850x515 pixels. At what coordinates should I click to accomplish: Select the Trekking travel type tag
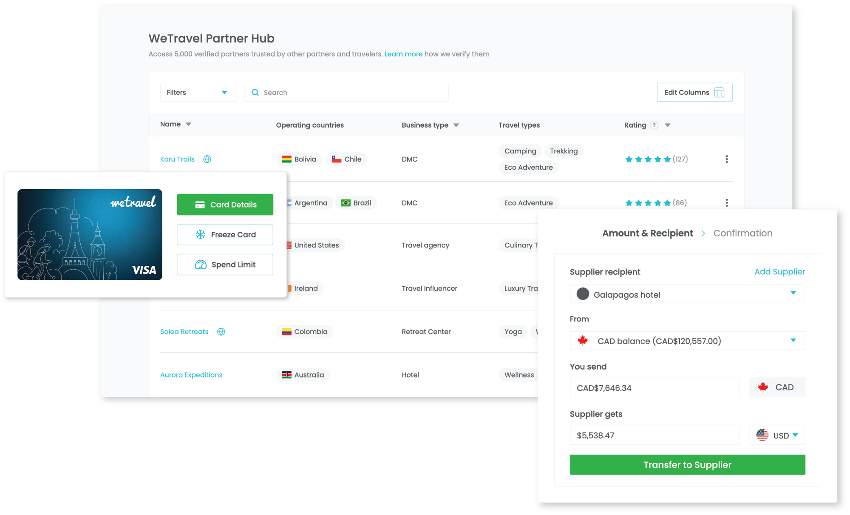564,151
